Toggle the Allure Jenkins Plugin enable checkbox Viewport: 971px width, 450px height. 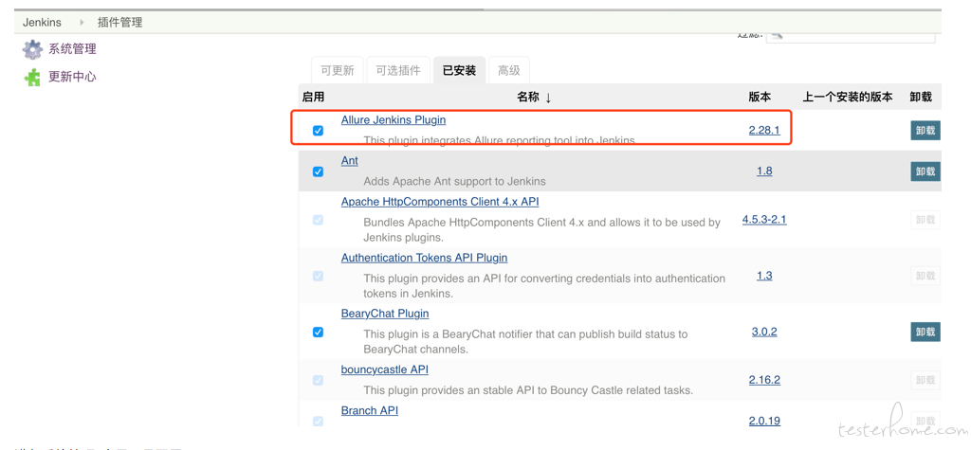point(319,131)
